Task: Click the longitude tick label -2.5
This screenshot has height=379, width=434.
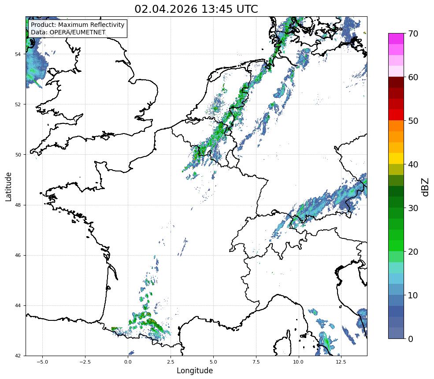Action: coord(85,362)
